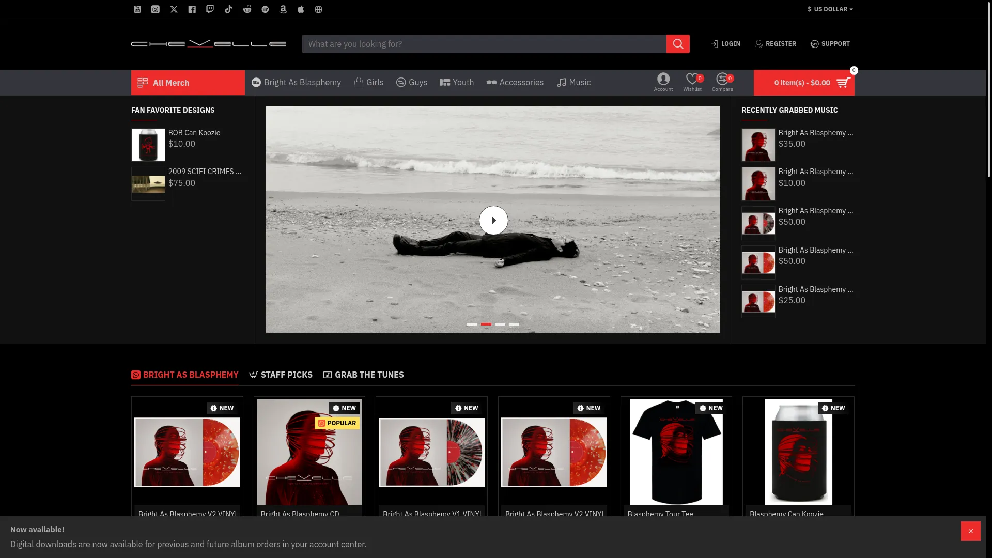The height and width of the screenshot is (558, 992).
Task: Go to the fourth slideshow indicator
Action: coord(514,324)
